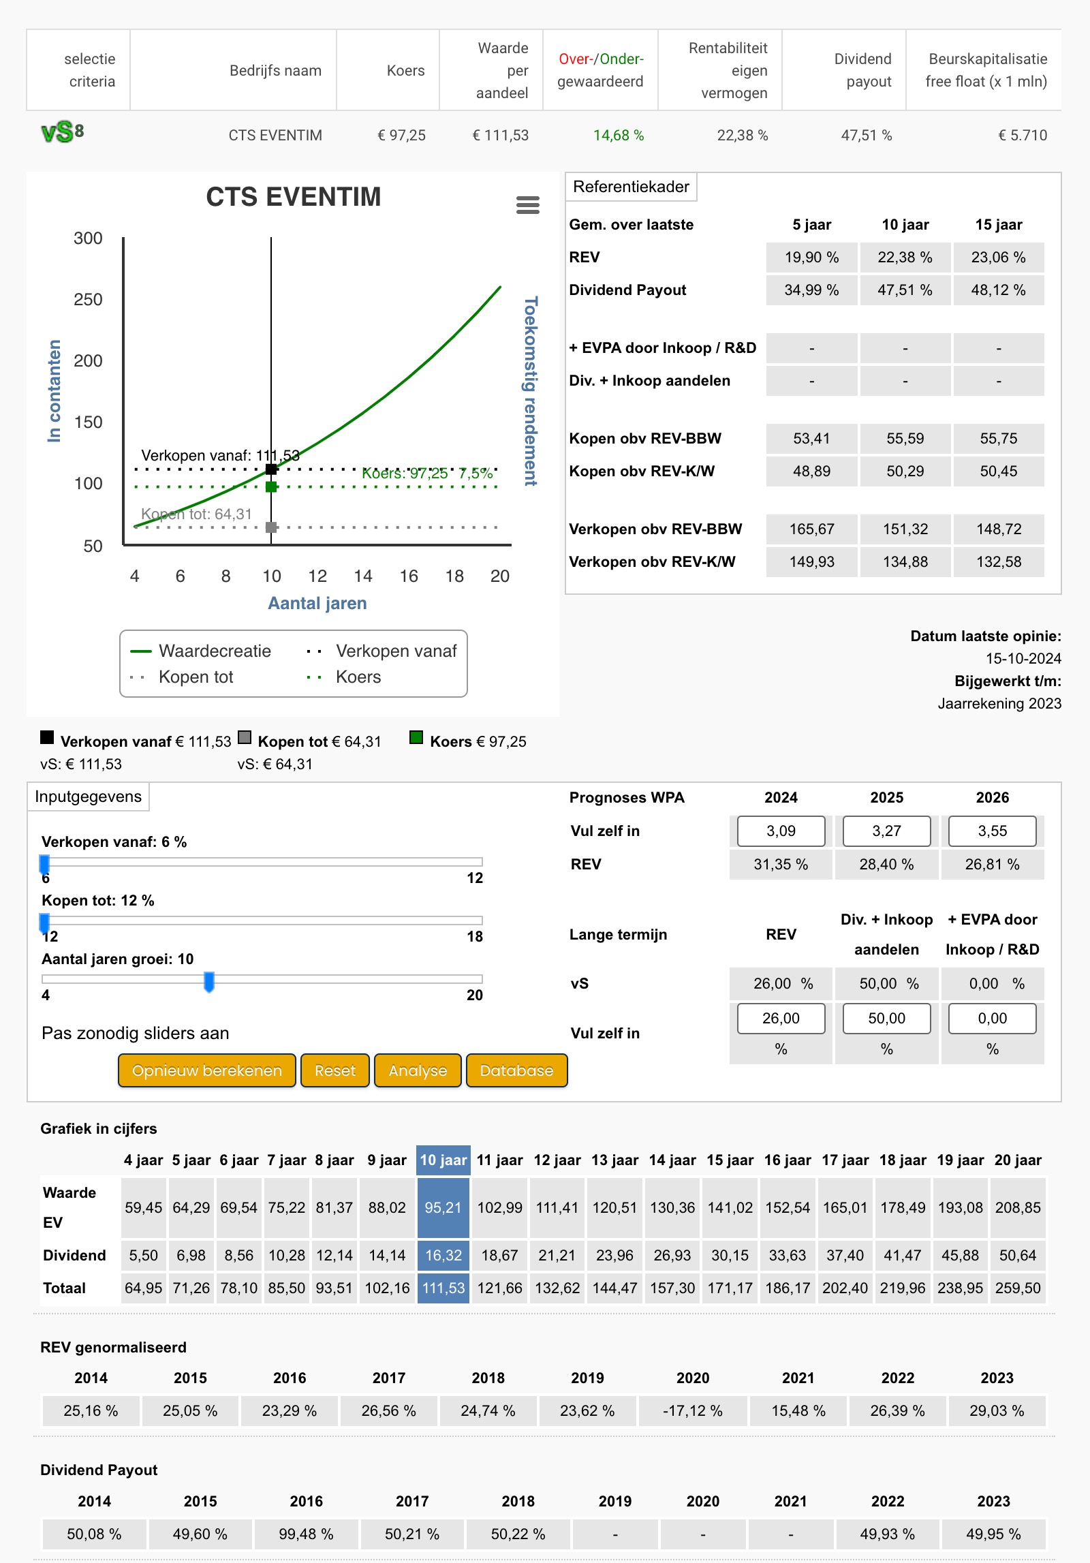Viewport: 1090px width, 1563px height.
Task: Click the Kopen tot percentage slider handle
Action: (45, 923)
